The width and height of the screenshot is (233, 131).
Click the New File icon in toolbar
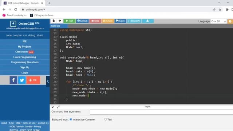tap(54, 21)
